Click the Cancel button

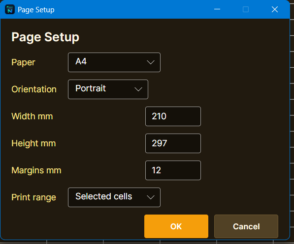tap(246, 226)
